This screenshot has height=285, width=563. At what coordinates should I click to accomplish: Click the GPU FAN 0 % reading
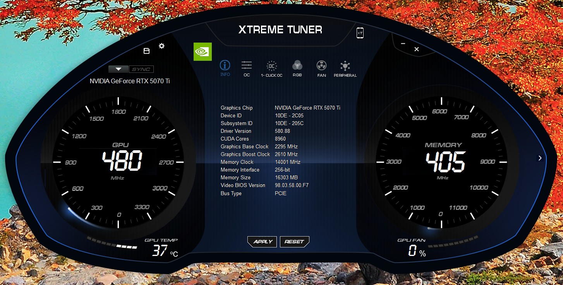point(417,252)
